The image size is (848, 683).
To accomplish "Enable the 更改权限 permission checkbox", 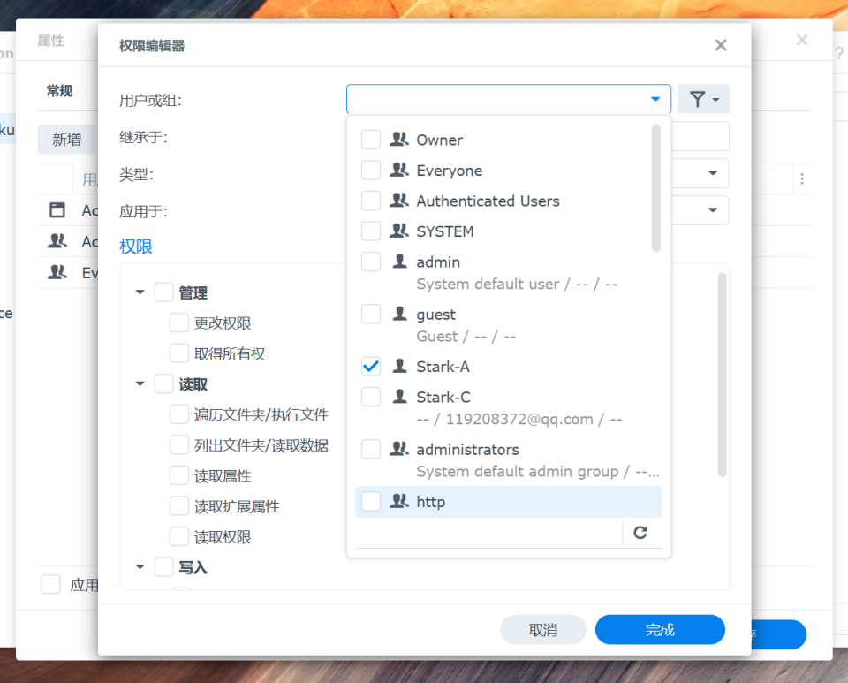I will [x=179, y=323].
